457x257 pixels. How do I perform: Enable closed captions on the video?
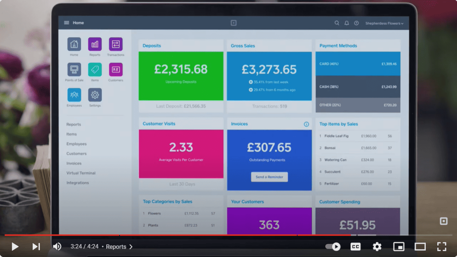(355, 246)
